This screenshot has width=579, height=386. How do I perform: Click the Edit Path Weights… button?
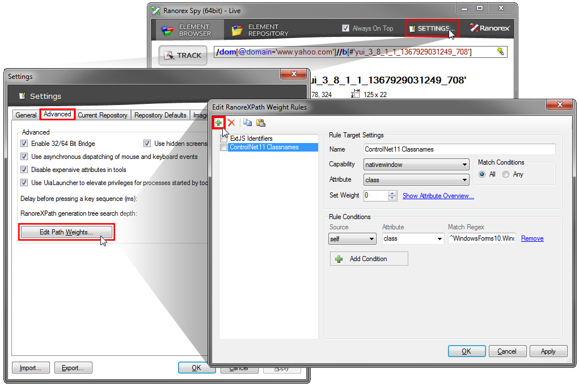click(66, 232)
